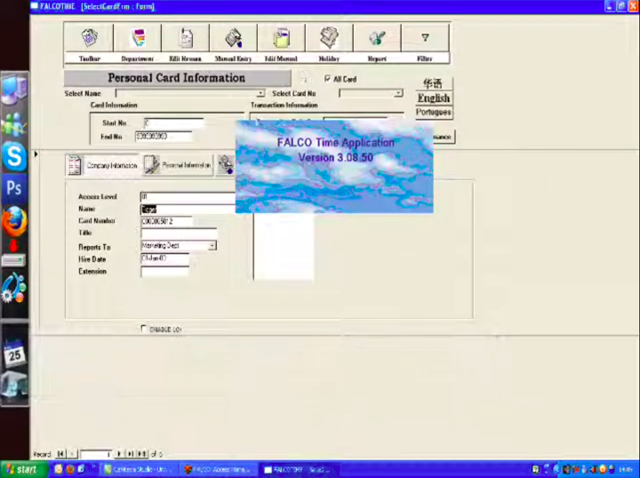Click the record selector arrow
Viewport: 640px width, 478px height.
[36, 154]
